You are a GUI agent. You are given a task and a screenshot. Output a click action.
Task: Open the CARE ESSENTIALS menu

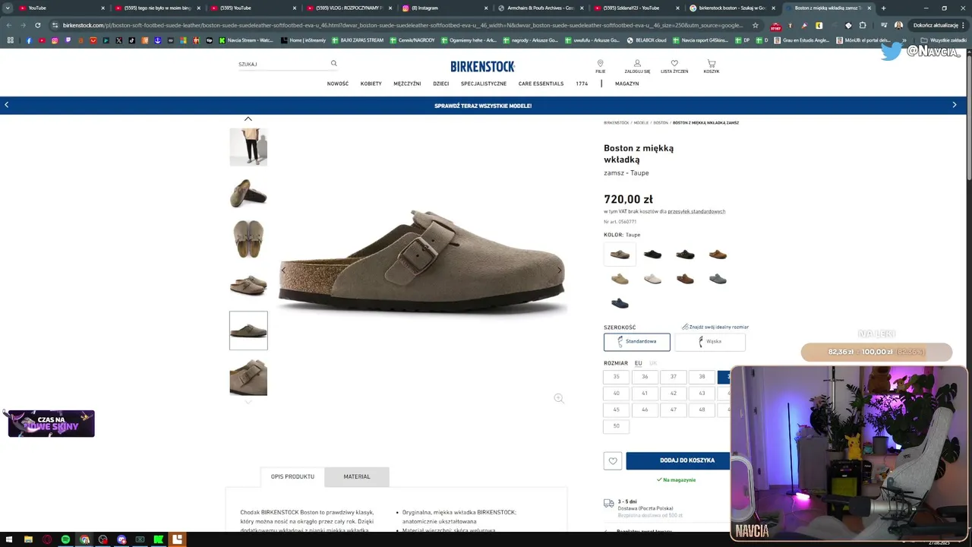[541, 84]
